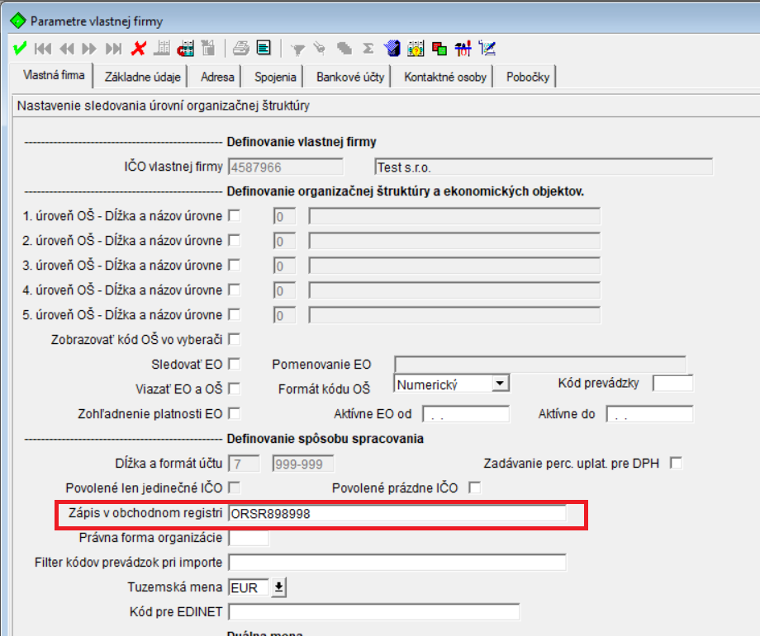760x636 pixels.
Task: Click the green checkmark confirm icon
Action: (20, 49)
